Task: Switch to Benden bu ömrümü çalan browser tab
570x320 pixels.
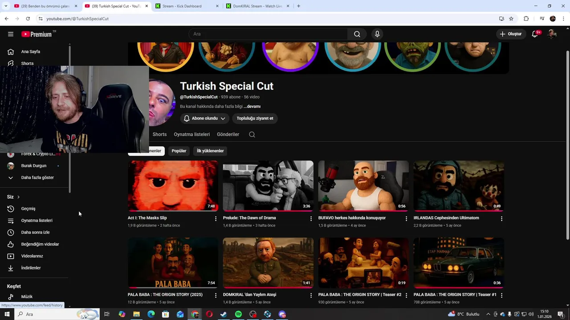Action: [x=45, y=6]
